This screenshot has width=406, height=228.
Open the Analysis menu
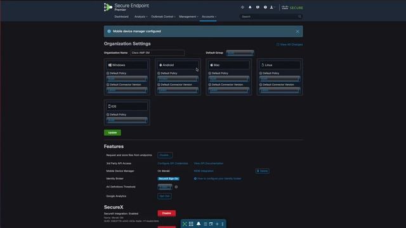[x=141, y=16]
